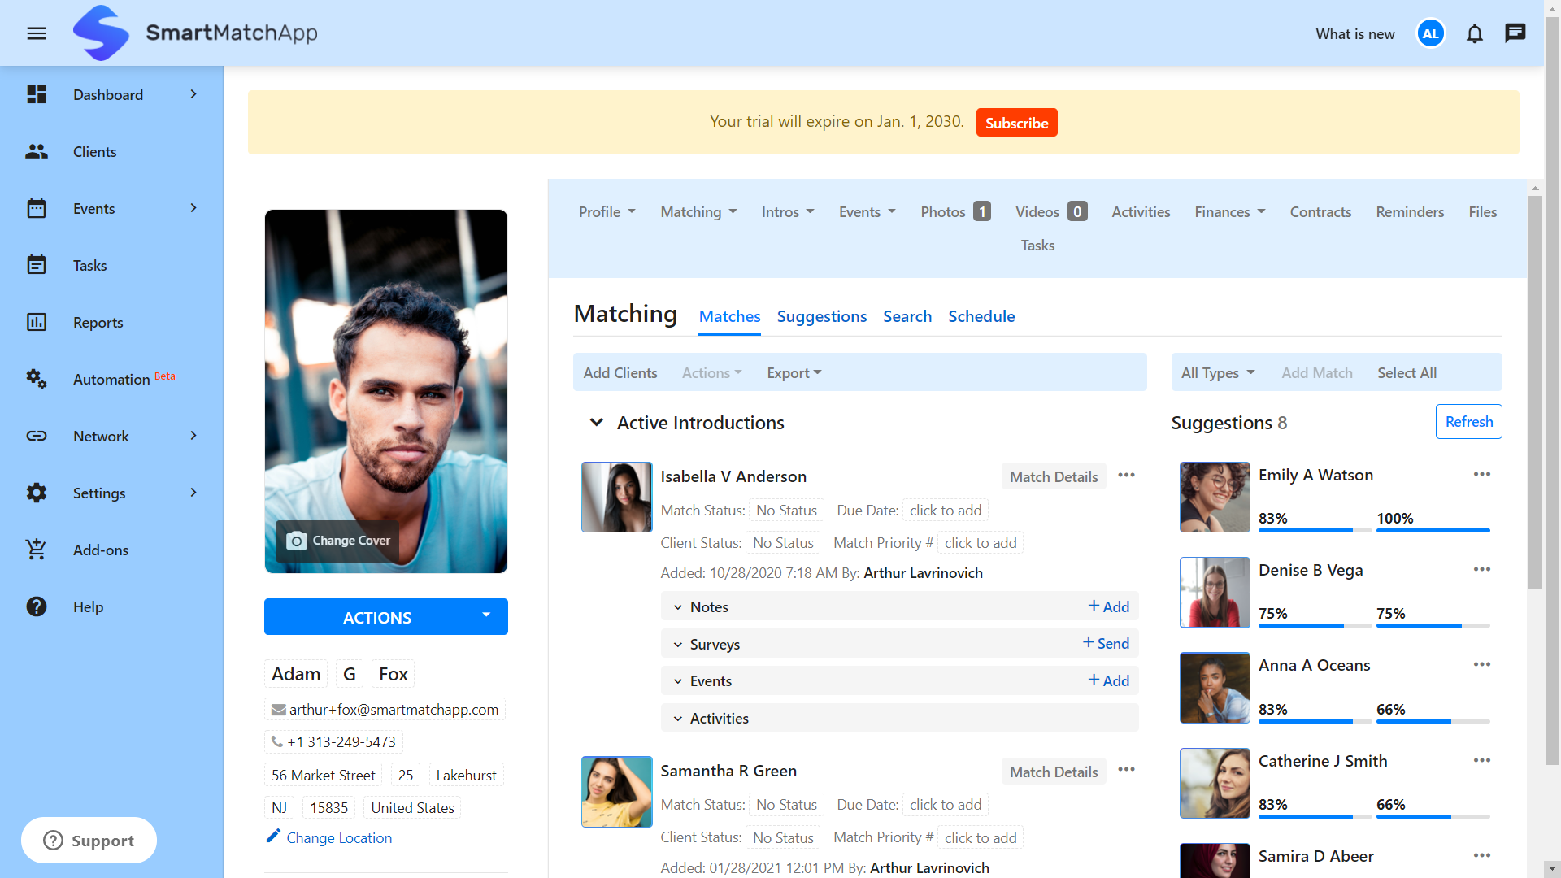Click the Subscribe button
The height and width of the screenshot is (878, 1561).
[1016, 122]
